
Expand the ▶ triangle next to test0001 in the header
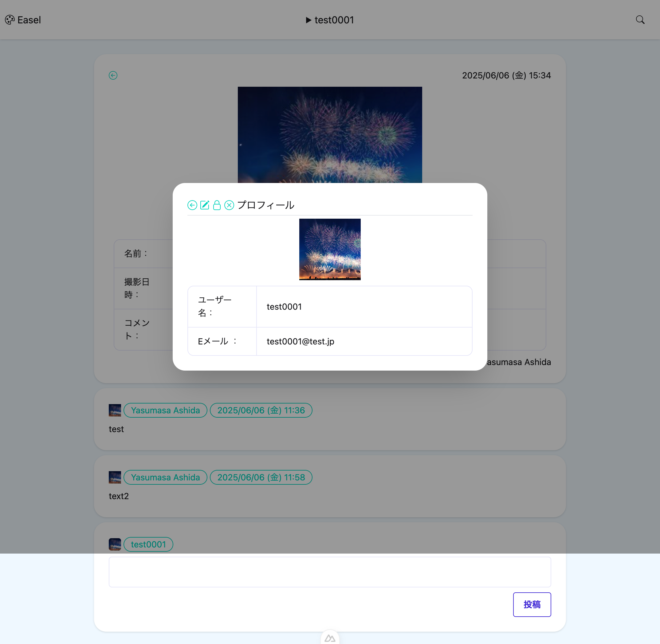point(308,20)
